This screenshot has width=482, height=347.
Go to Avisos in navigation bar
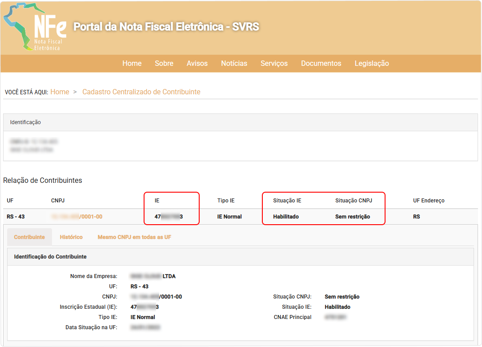click(197, 63)
